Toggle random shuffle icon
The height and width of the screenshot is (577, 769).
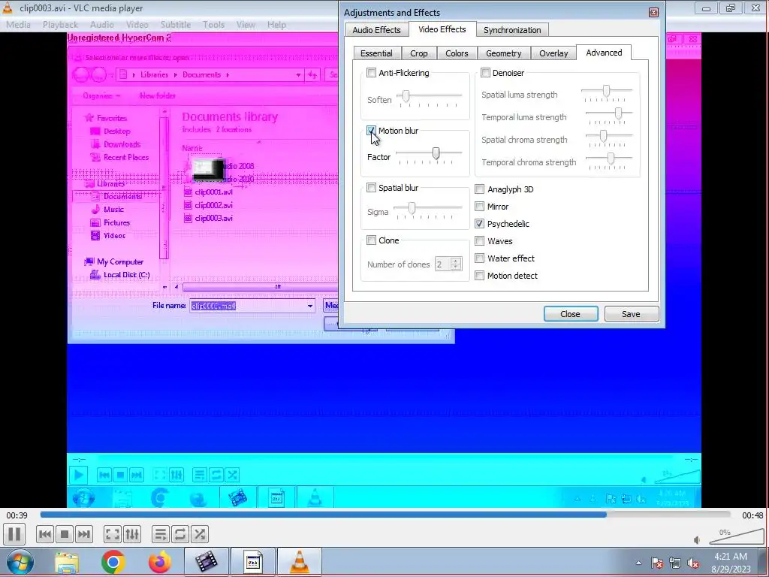point(200,534)
